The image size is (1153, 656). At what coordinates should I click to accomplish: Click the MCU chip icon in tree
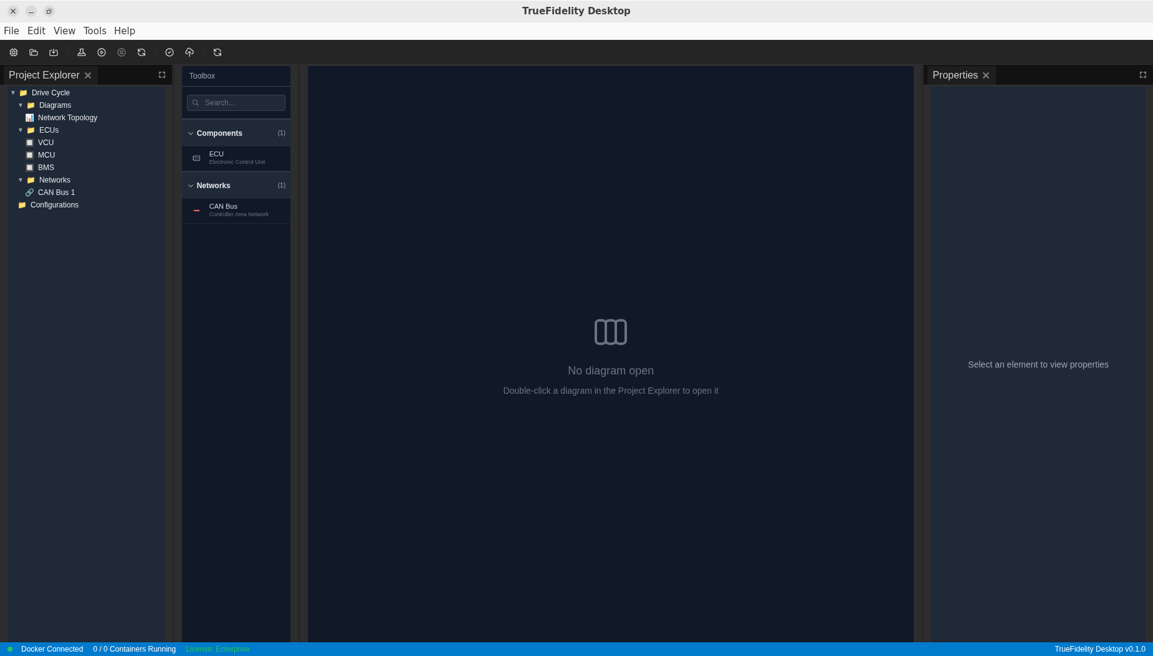29,155
